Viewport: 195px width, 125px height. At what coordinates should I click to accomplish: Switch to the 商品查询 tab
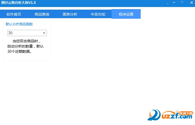pos(42,14)
